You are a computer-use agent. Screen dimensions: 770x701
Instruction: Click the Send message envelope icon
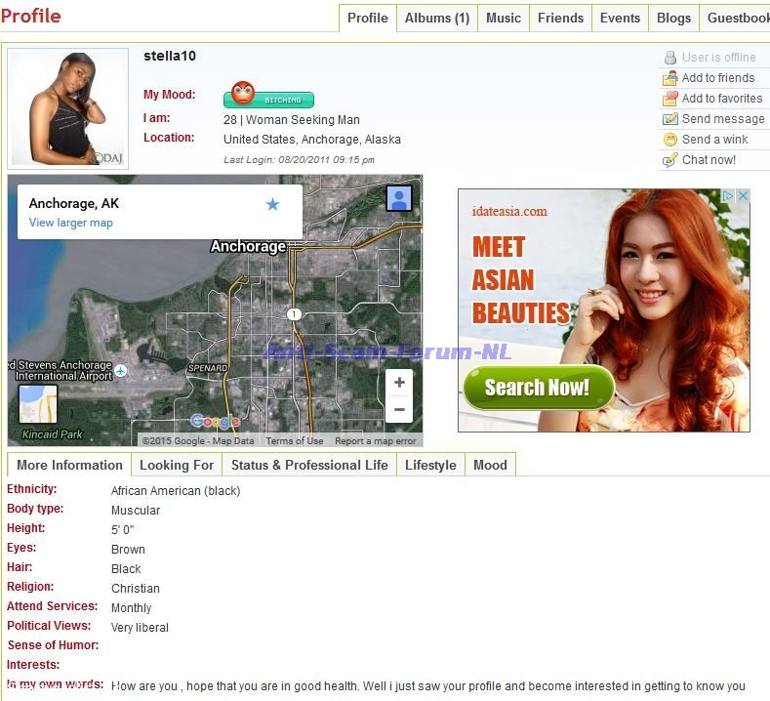point(669,119)
